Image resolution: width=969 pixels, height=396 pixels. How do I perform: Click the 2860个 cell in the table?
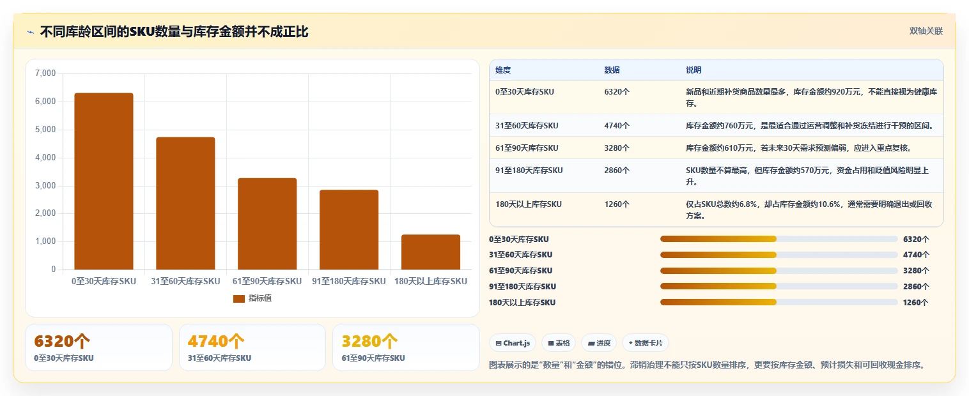click(617, 170)
